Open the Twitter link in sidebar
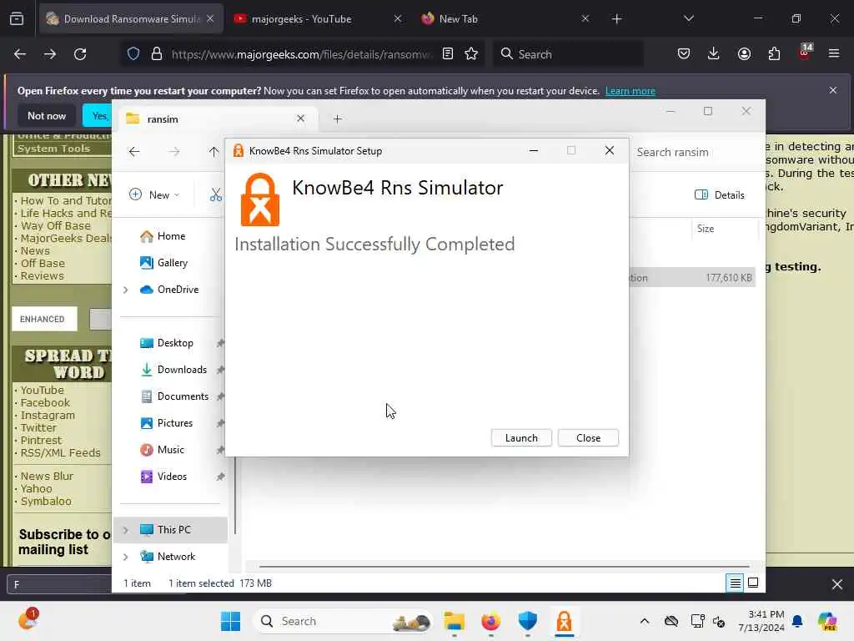Image resolution: width=854 pixels, height=641 pixels. 38,428
